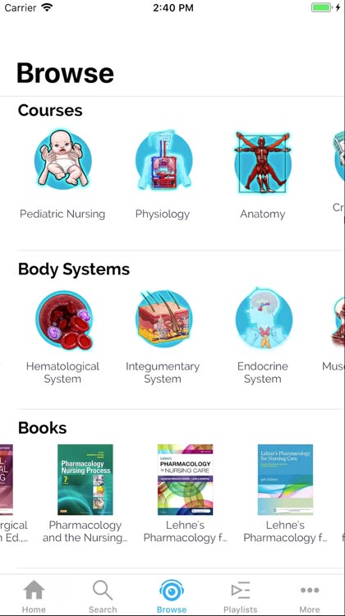This screenshot has height=616, width=345.
Task: Switch to the Search tab
Action: coord(103,596)
